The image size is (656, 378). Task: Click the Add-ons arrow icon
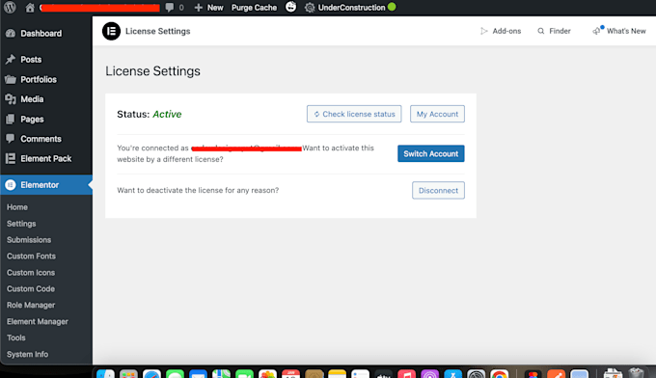(x=484, y=31)
